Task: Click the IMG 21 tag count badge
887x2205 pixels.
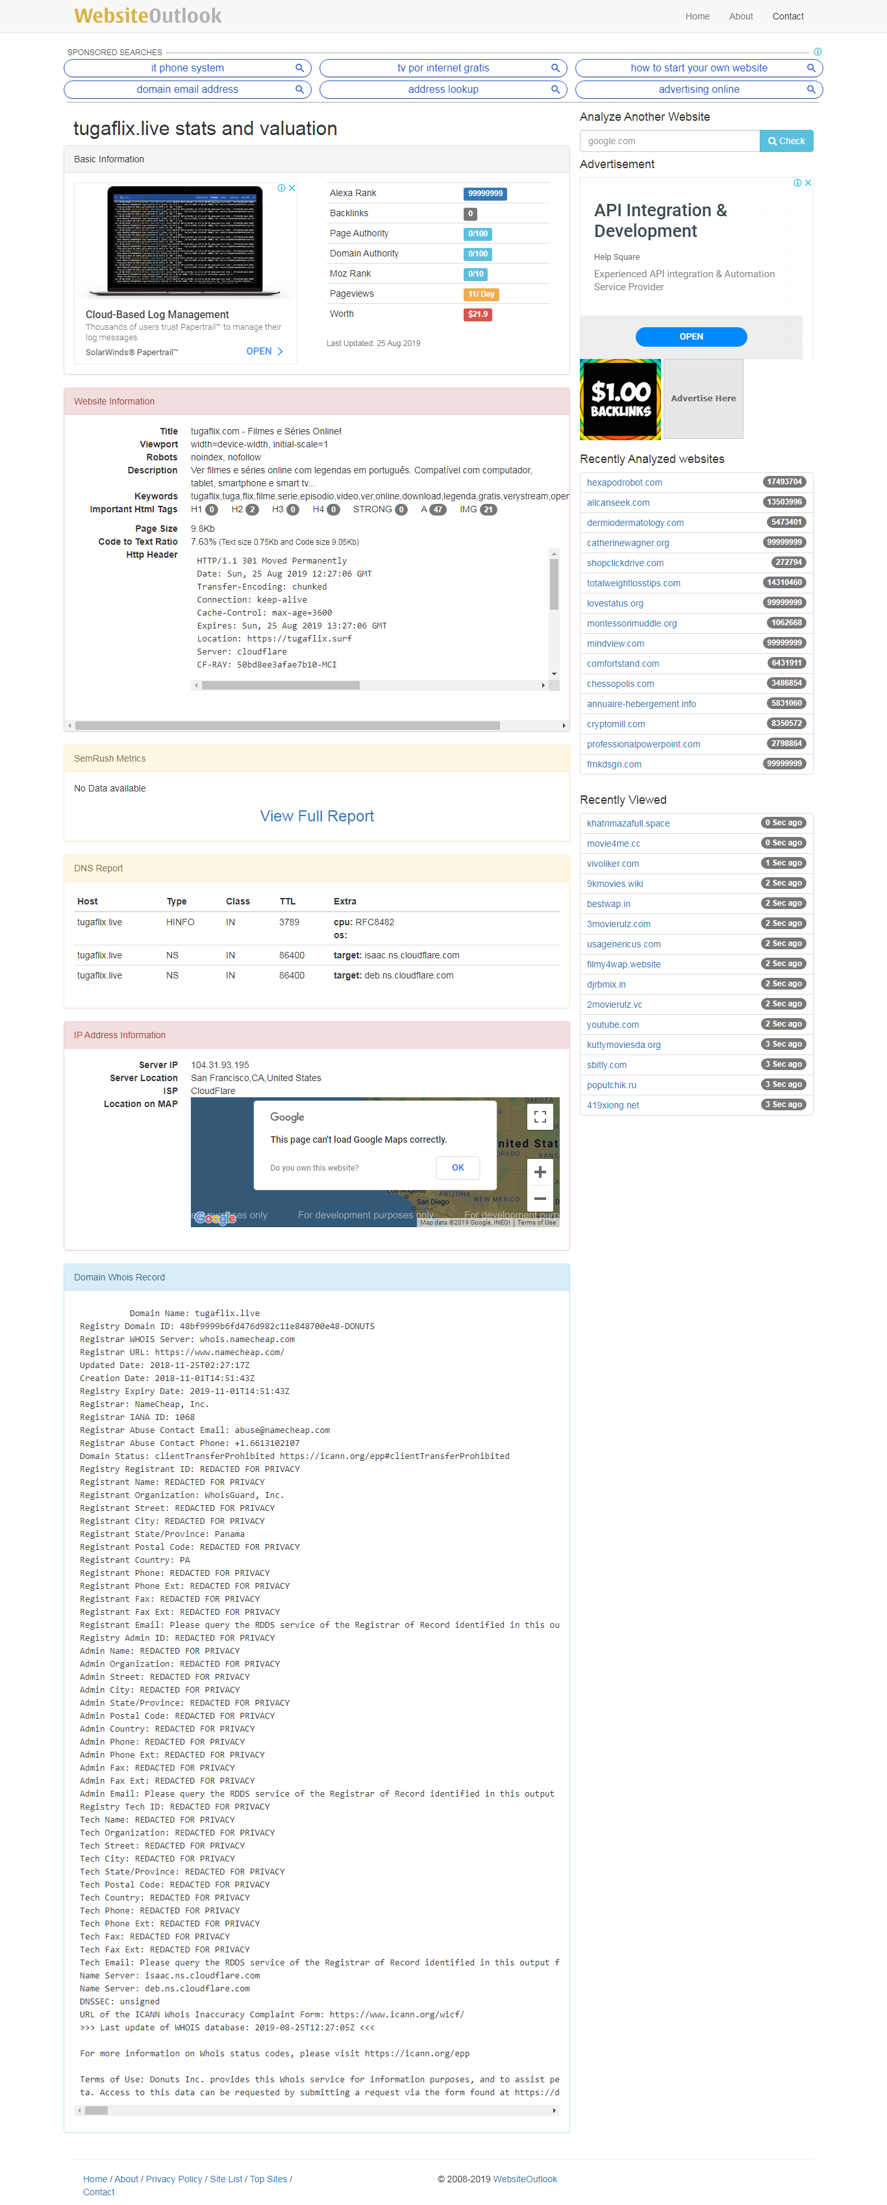Action: tap(488, 510)
